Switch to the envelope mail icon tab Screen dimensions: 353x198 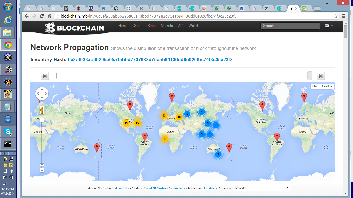point(266,9)
